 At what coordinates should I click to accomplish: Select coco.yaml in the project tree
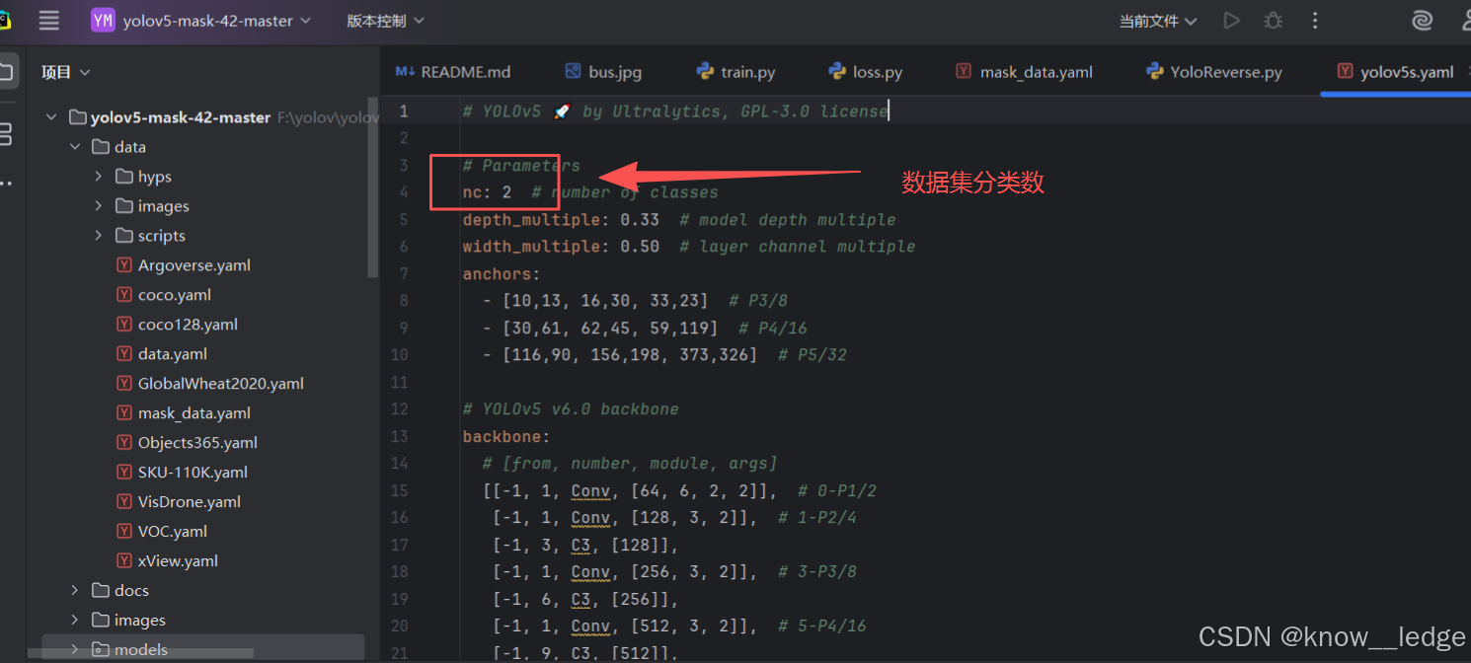click(x=175, y=295)
